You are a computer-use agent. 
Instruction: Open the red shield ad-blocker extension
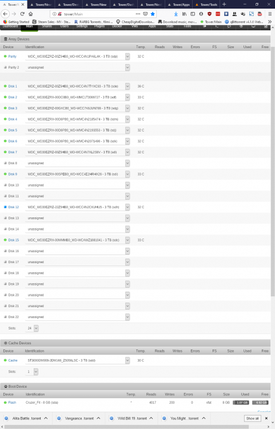coord(209,14)
